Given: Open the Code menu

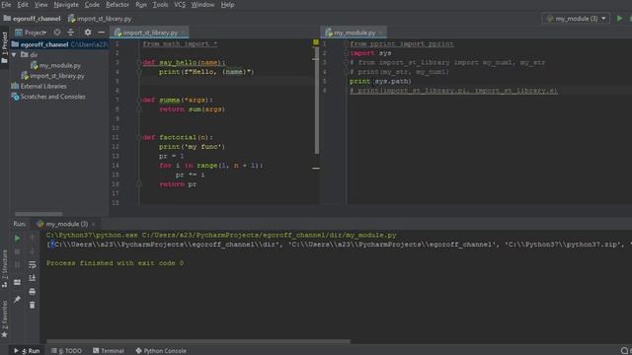Looking at the screenshot, I should pyautogui.click(x=92, y=5).
